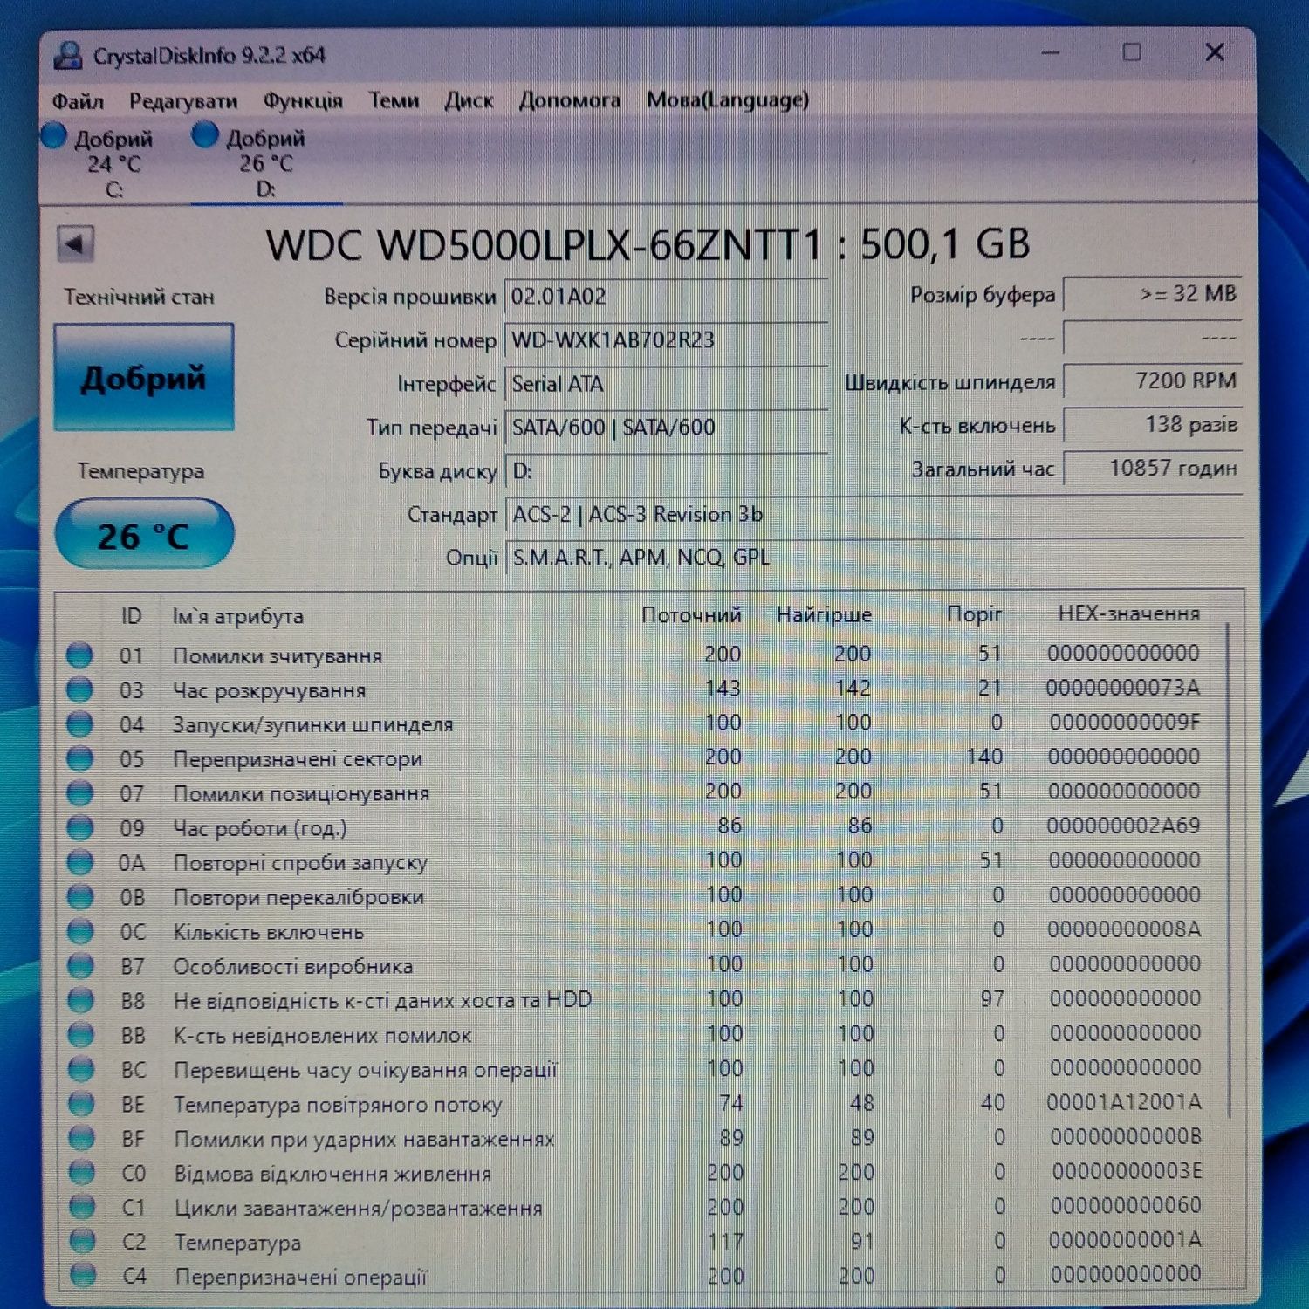The height and width of the screenshot is (1309, 1309).
Task: Click status circle of attribute 03 row
Action: click(x=79, y=689)
